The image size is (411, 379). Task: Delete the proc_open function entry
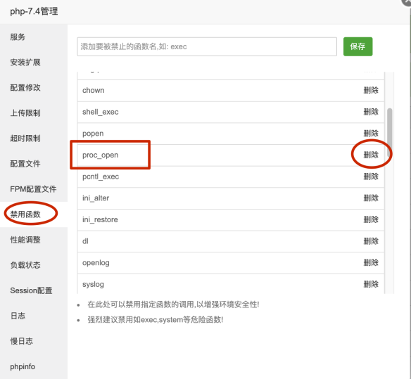click(371, 155)
